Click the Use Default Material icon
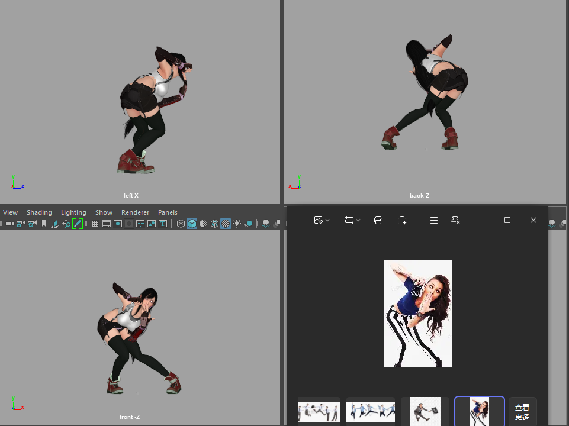 (203, 224)
